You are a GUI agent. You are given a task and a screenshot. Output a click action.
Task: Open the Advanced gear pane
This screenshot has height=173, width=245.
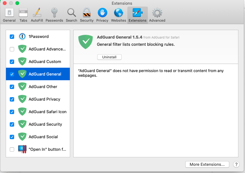(157, 15)
